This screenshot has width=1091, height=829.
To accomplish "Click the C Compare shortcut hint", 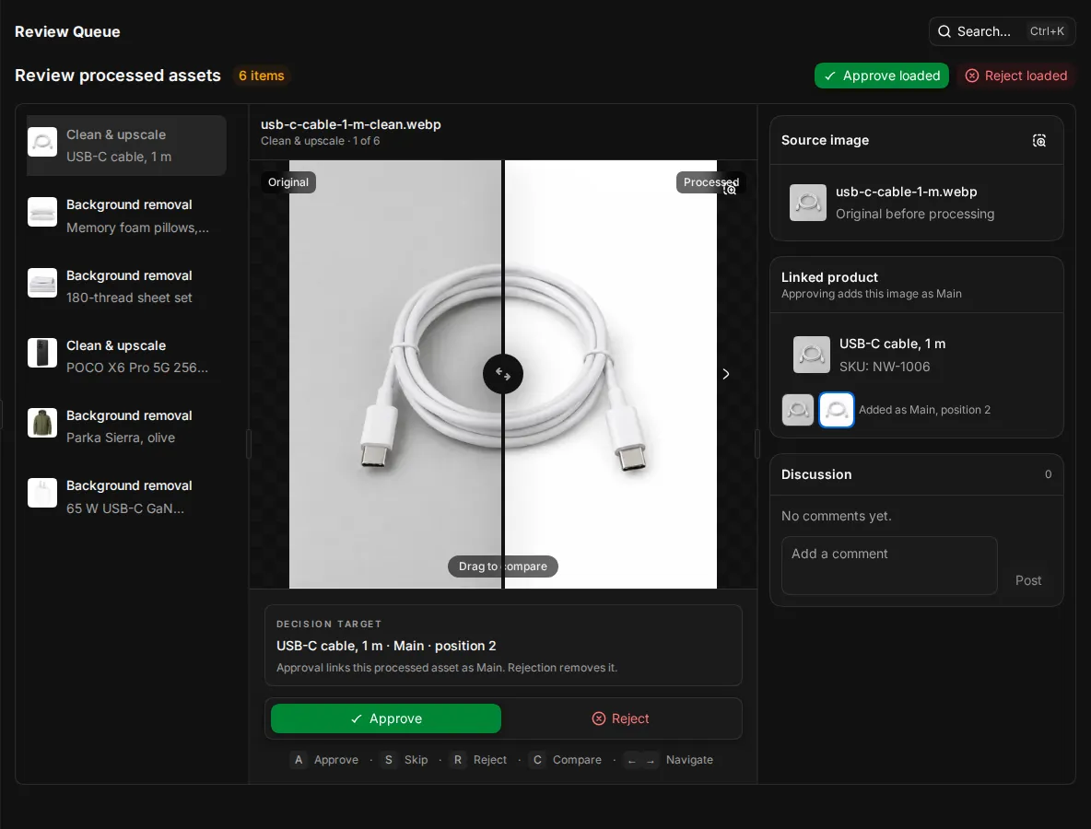I will pos(565,759).
